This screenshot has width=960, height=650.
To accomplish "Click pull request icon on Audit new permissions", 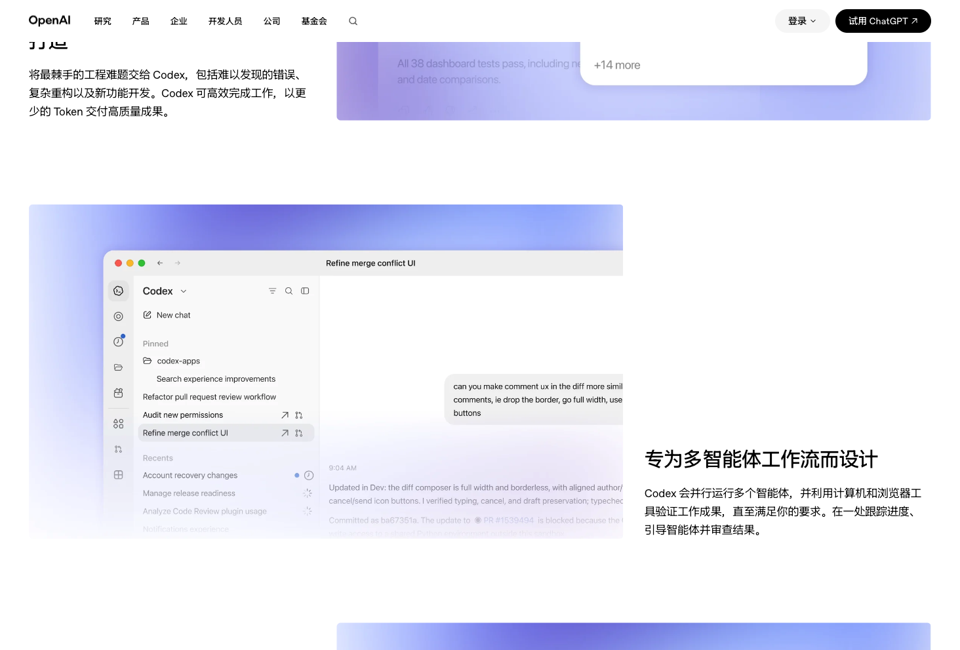I will tap(299, 415).
